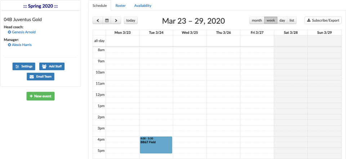Viewport: 346px width, 159px height.
Task: Click the Settings button
Action: coord(24,67)
